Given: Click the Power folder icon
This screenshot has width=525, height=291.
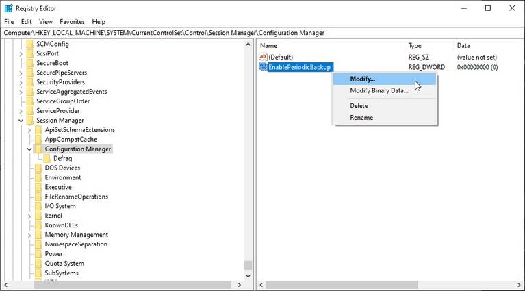Looking at the screenshot, I should point(38,254).
